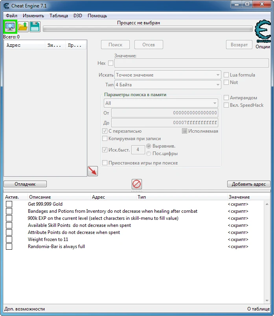Activate Randomia-Bar is always full checkbox
The image size is (274, 316).
pos(9,246)
